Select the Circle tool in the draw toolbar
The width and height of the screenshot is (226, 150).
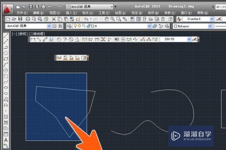(x=6, y=70)
